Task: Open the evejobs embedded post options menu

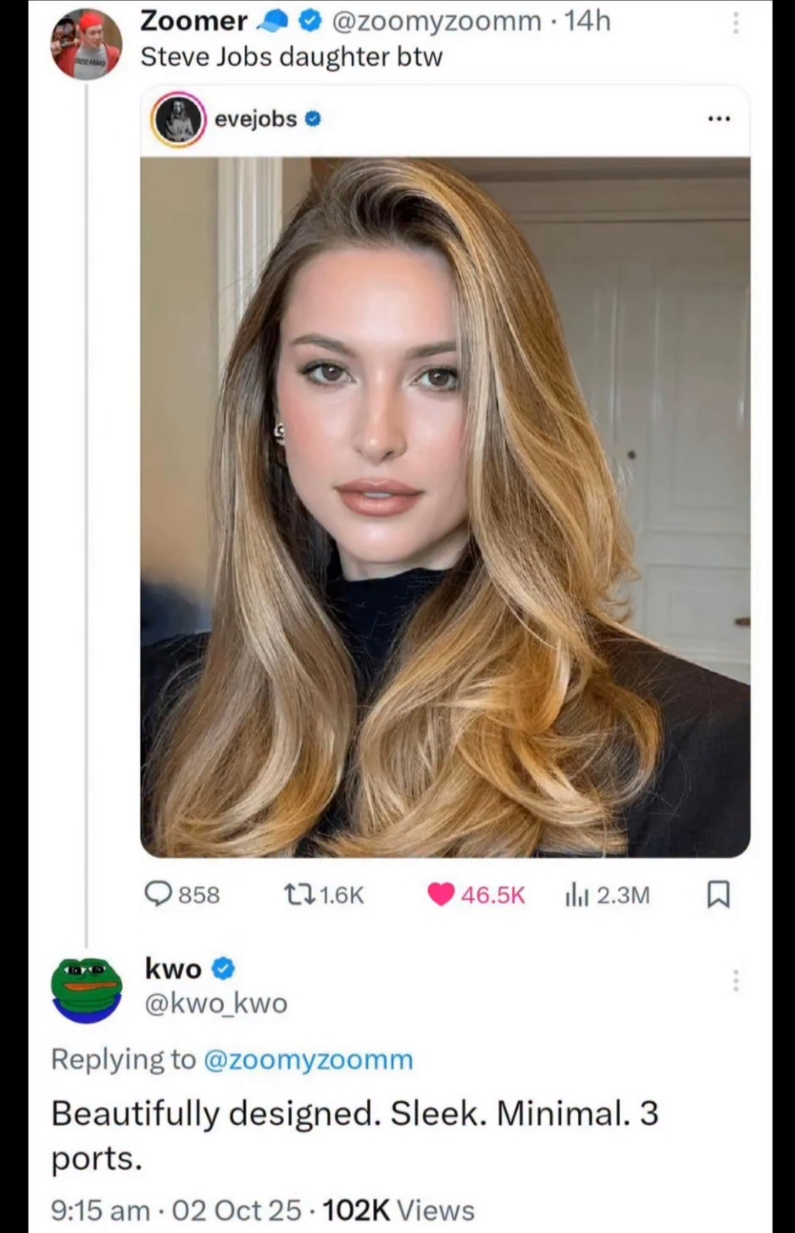Action: 719,119
